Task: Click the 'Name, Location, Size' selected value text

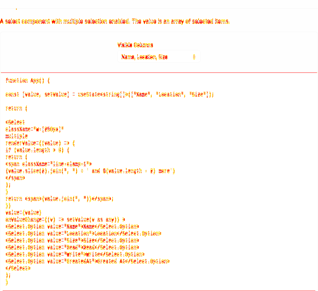Action: tap(144, 57)
